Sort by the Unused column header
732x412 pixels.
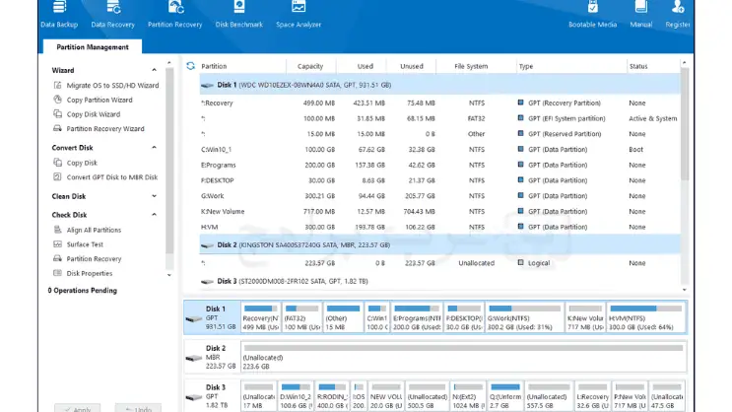click(x=411, y=66)
